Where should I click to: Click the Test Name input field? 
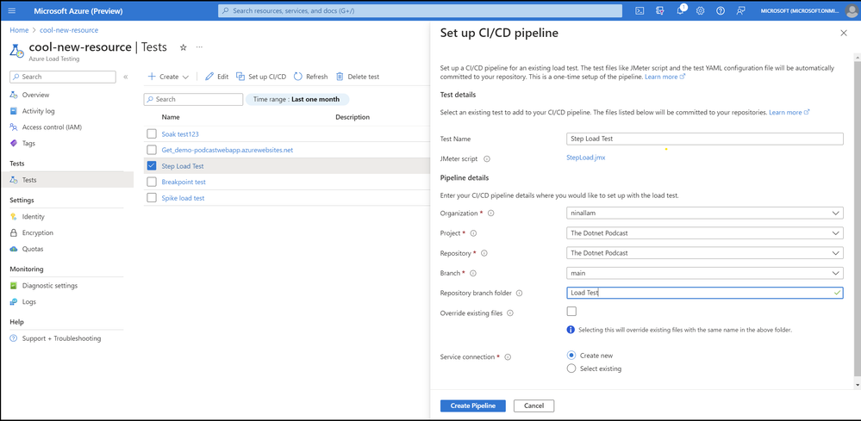[704, 139]
